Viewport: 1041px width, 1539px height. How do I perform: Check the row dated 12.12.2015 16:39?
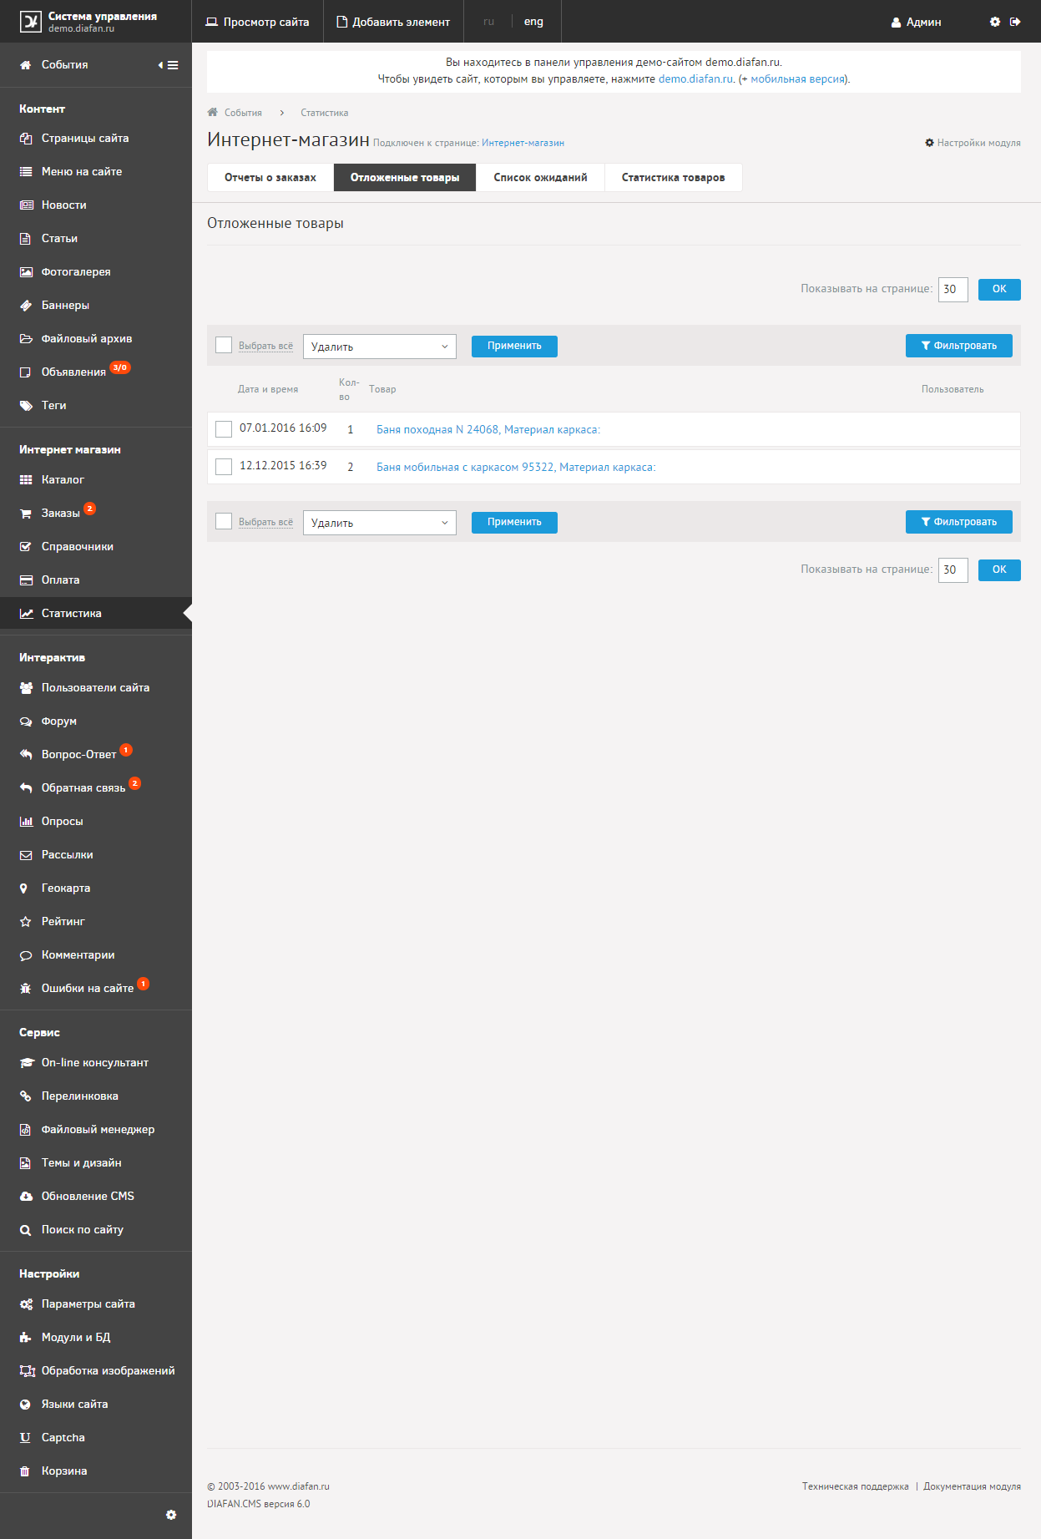click(224, 467)
